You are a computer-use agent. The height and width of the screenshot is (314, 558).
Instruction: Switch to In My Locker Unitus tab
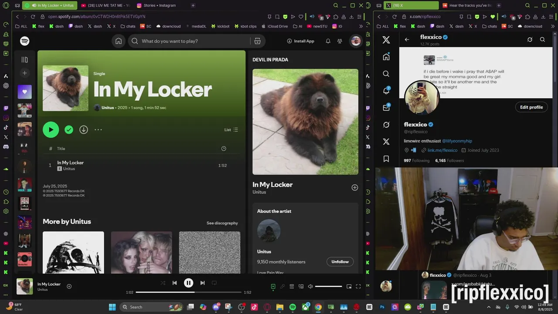[50, 5]
